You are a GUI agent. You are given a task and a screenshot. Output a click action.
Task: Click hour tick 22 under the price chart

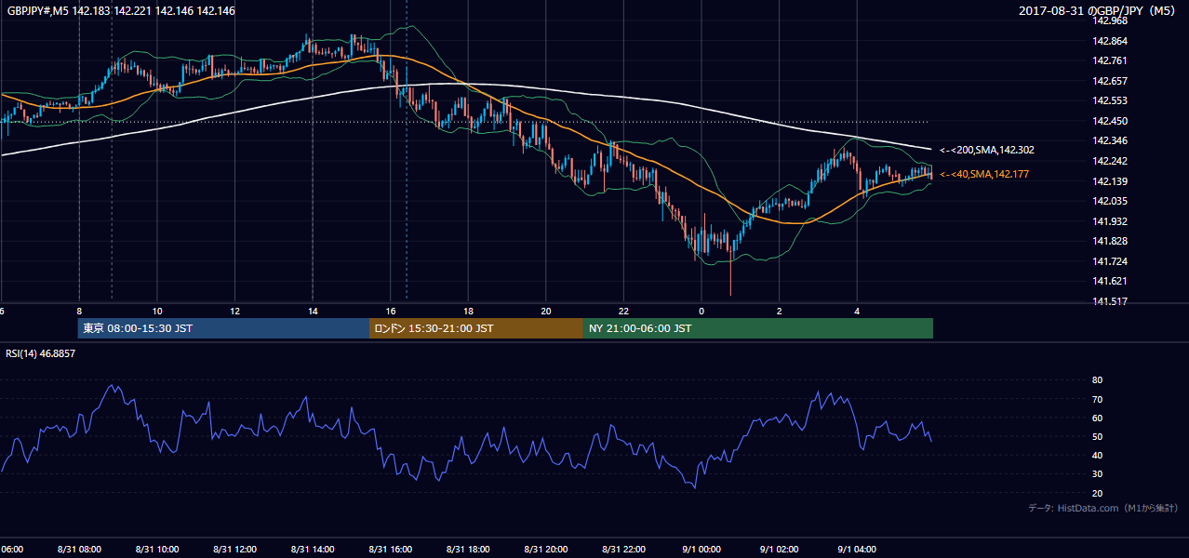coord(623,311)
